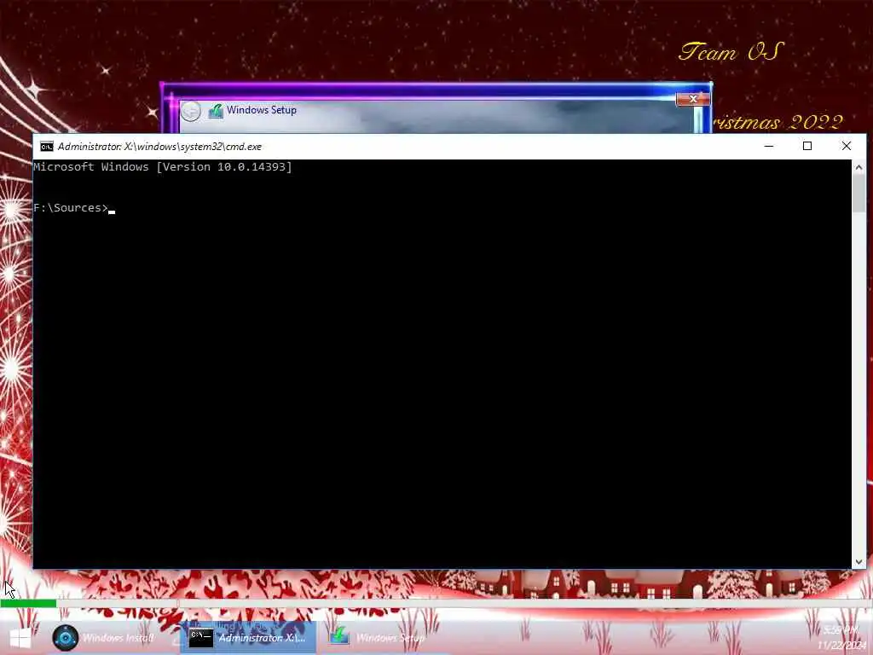The height and width of the screenshot is (655, 873).
Task: Open the Windows Setup taskbar item
Action: pos(379,638)
